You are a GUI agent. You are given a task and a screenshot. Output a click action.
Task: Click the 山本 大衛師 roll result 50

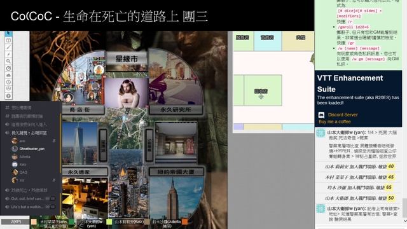click(391, 198)
